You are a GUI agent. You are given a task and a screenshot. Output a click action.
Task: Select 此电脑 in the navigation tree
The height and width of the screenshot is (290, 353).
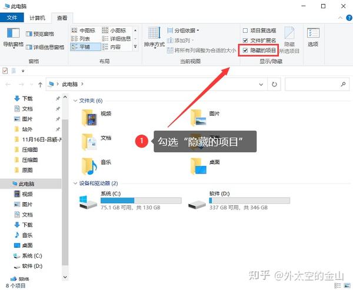coord(26,184)
